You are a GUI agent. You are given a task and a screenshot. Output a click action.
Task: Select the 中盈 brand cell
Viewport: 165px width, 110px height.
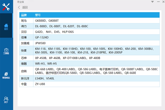tap(26, 84)
